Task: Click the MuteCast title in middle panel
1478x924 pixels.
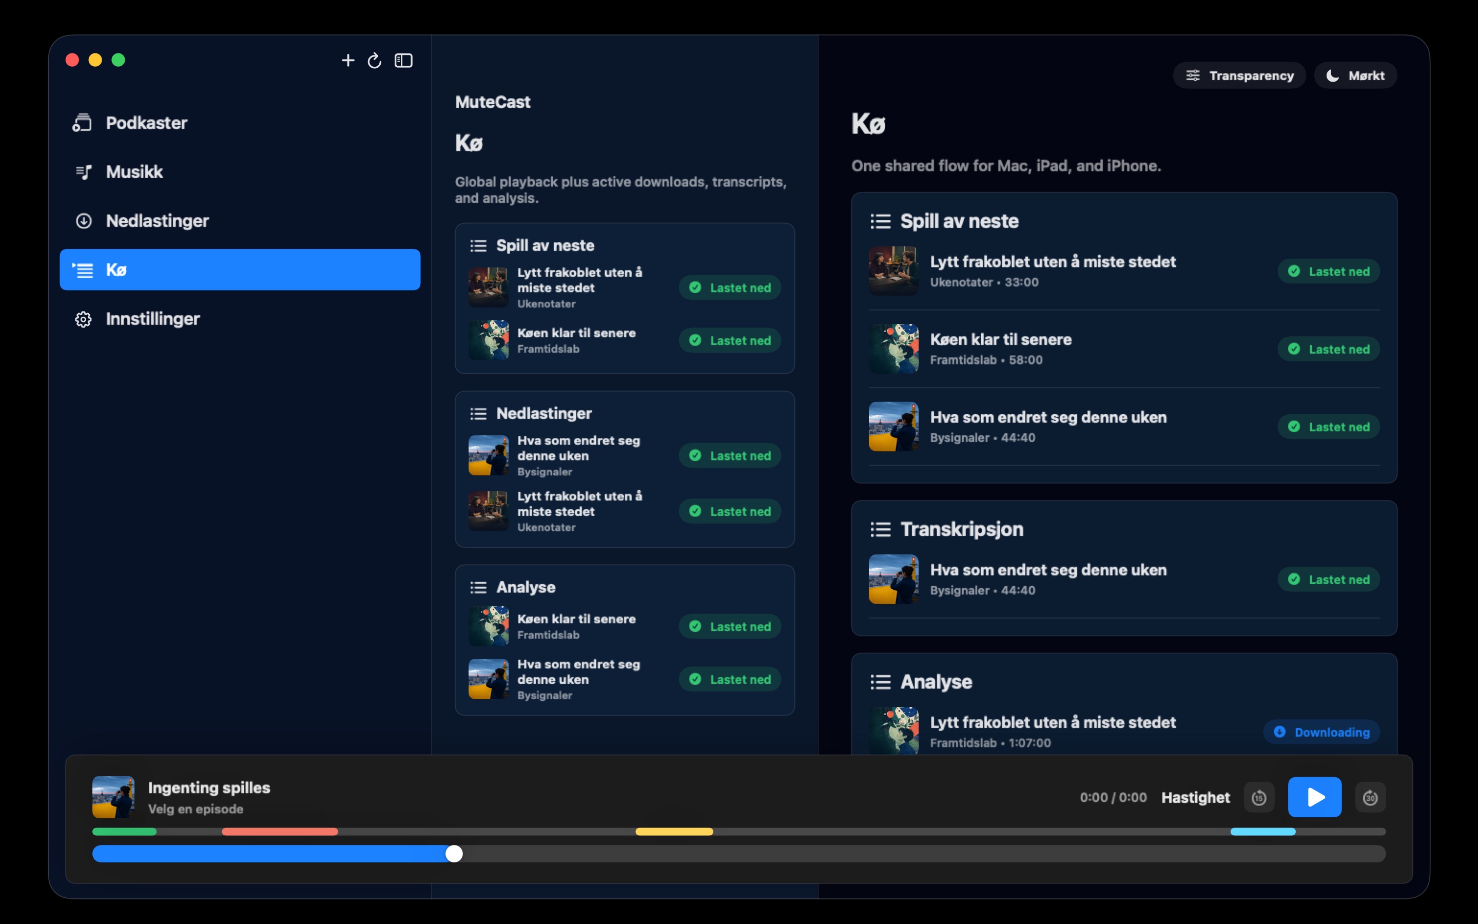Action: (x=493, y=102)
